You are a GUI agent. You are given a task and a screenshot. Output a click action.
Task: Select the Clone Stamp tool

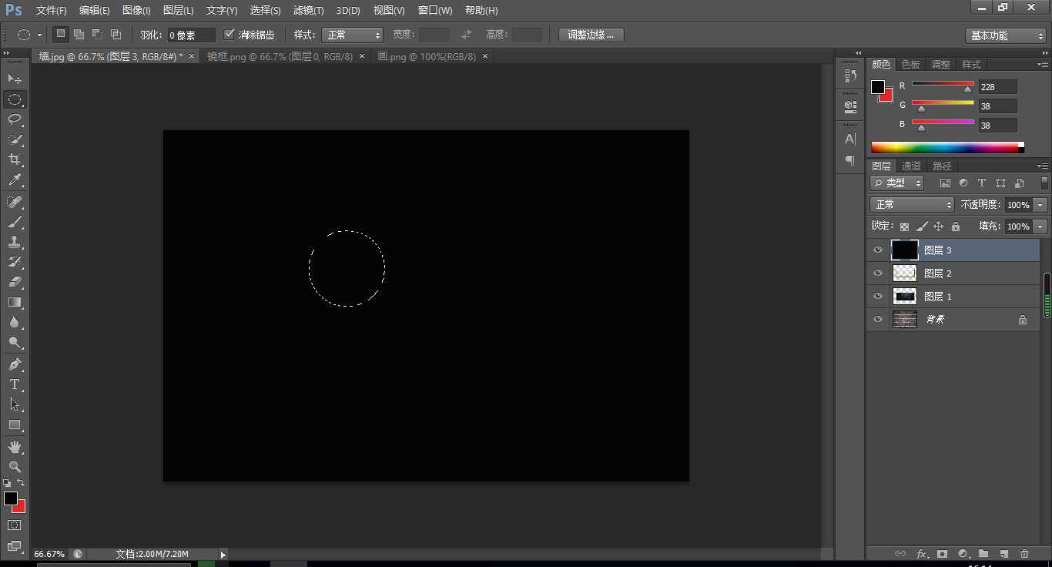(15, 242)
